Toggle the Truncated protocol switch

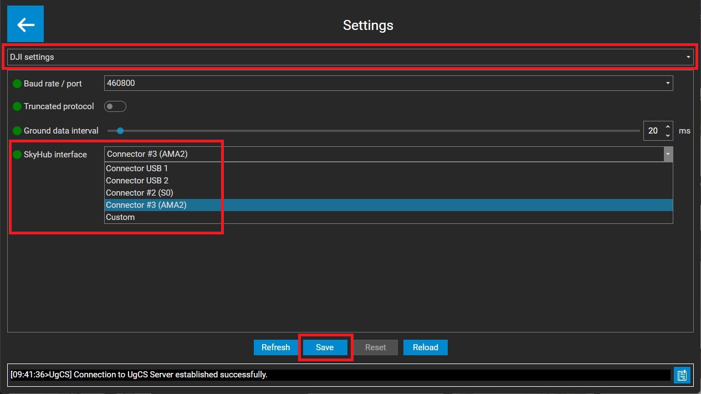point(115,106)
